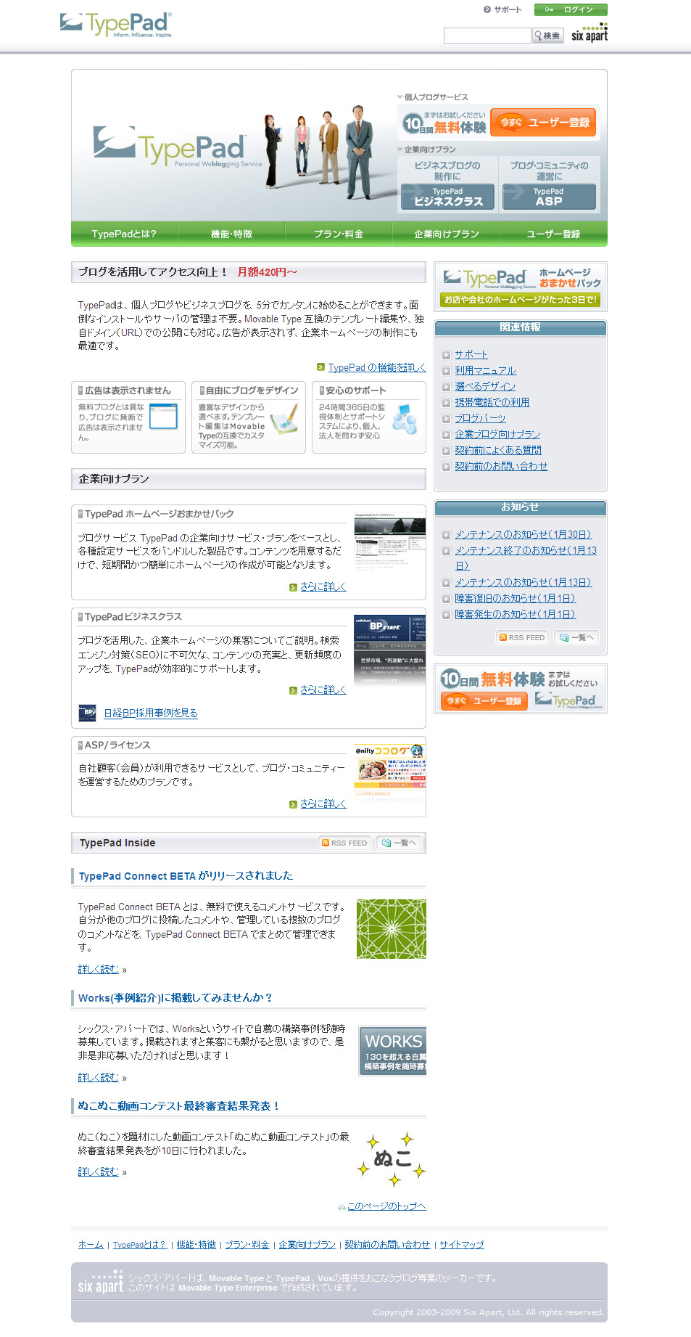The height and width of the screenshot is (1337, 691).
Task: Select the 機能・特徴 navigation tab
Action: click(x=231, y=234)
